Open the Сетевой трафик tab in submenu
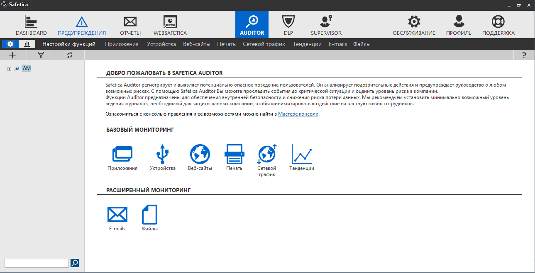 point(264,44)
